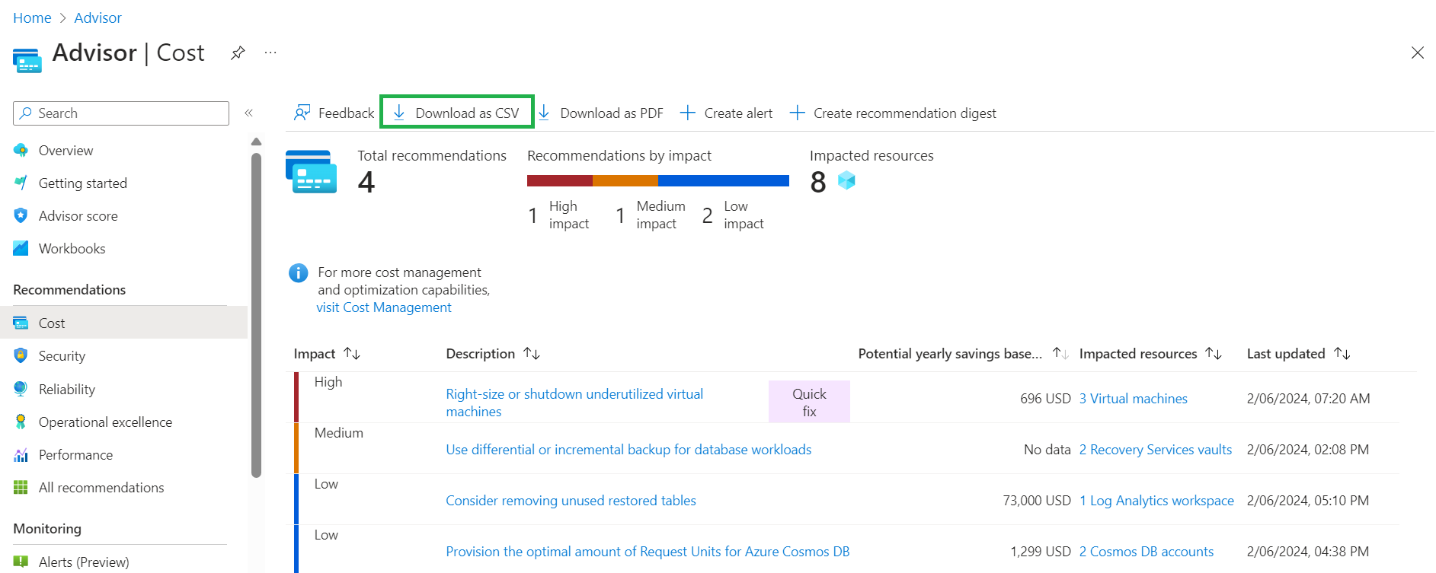This screenshot has height=573, width=1436.
Task: Open Advisor score in sidebar
Action: pos(78,216)
